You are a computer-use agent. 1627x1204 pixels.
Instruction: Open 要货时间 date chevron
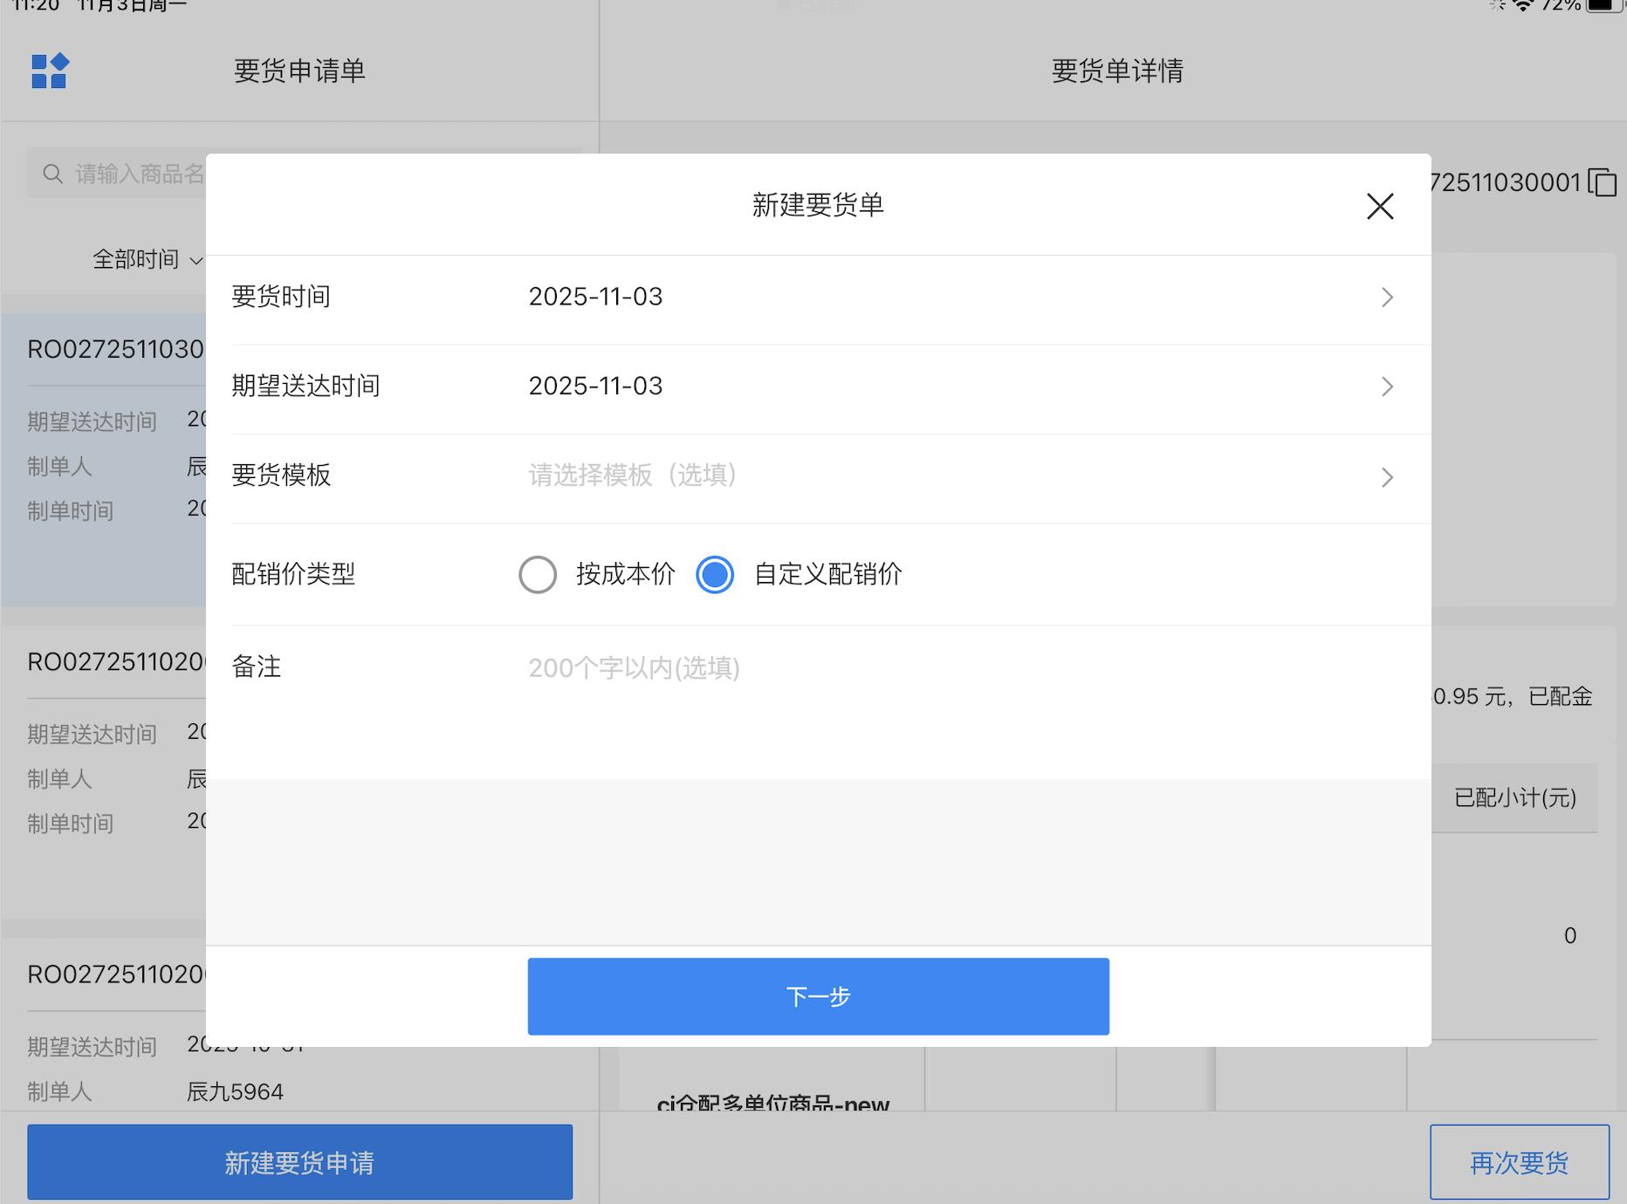tap(1386, 298)
